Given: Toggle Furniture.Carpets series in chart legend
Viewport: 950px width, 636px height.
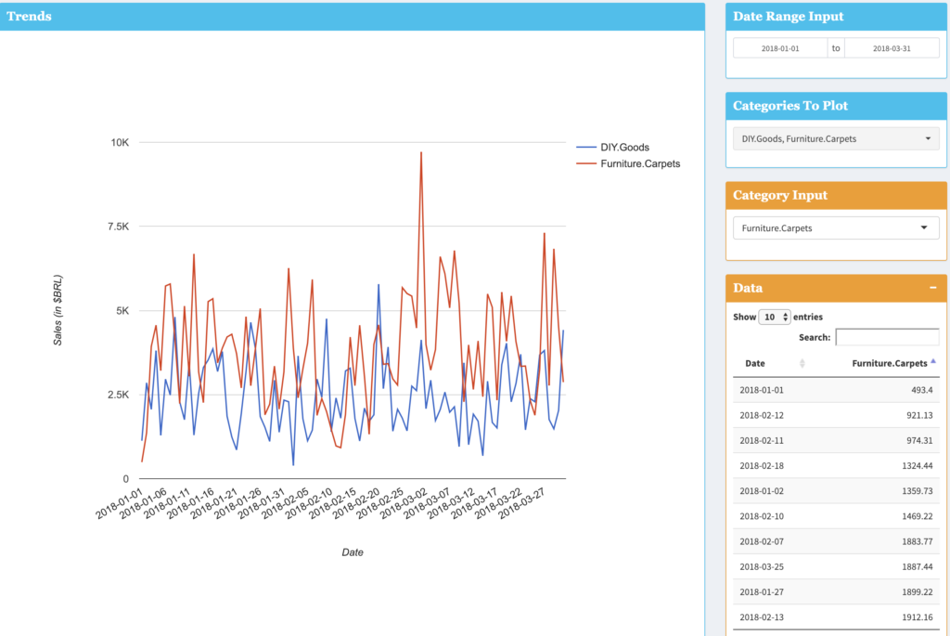Looking at the screenshot, I should tap(640, 163).
